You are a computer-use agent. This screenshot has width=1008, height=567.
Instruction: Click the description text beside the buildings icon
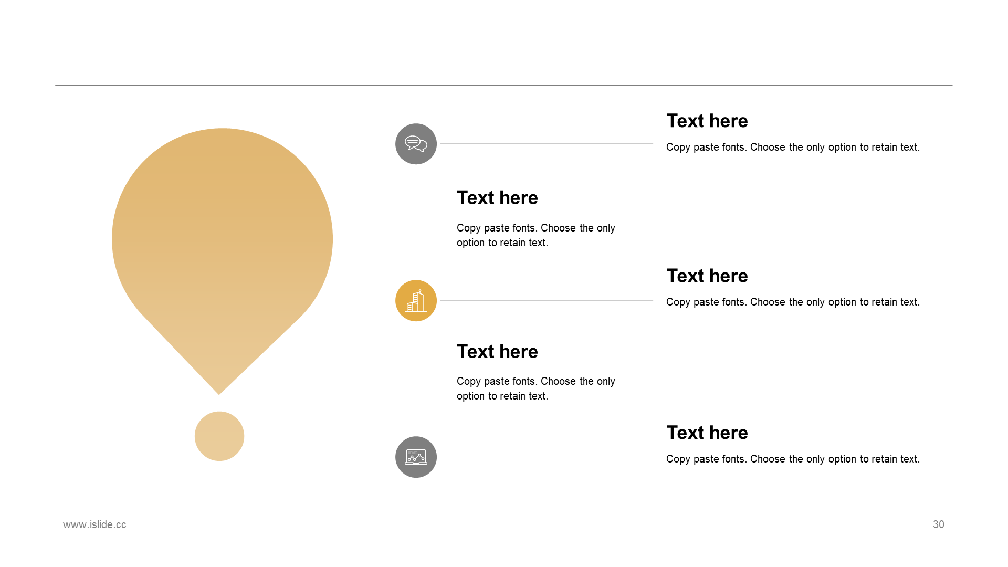point(793,302)
